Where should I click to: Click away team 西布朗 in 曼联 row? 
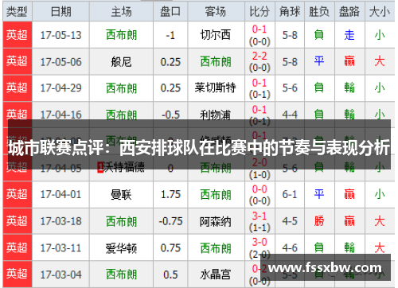(216, 194)
